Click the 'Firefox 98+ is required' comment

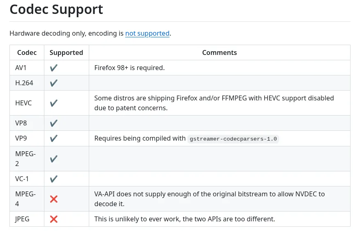coord(129,68)
